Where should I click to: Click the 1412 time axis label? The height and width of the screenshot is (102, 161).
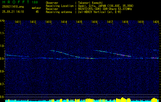(33, 22)
